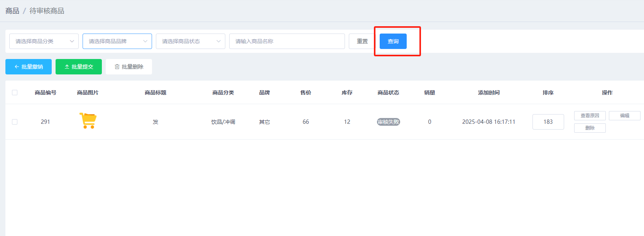Click the shopping cart product image
This screenshot has height=236, width=644.
(88, 121)
